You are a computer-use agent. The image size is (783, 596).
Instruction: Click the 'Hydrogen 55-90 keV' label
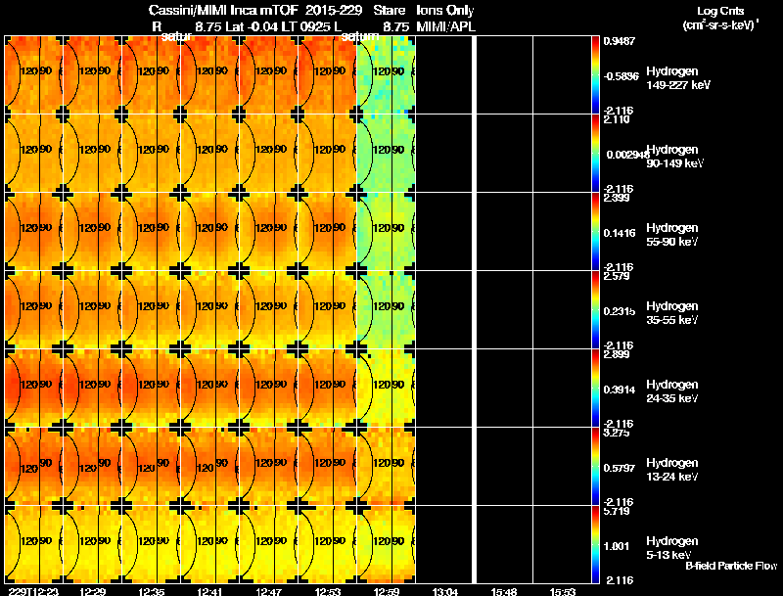(x=672, y=235)
